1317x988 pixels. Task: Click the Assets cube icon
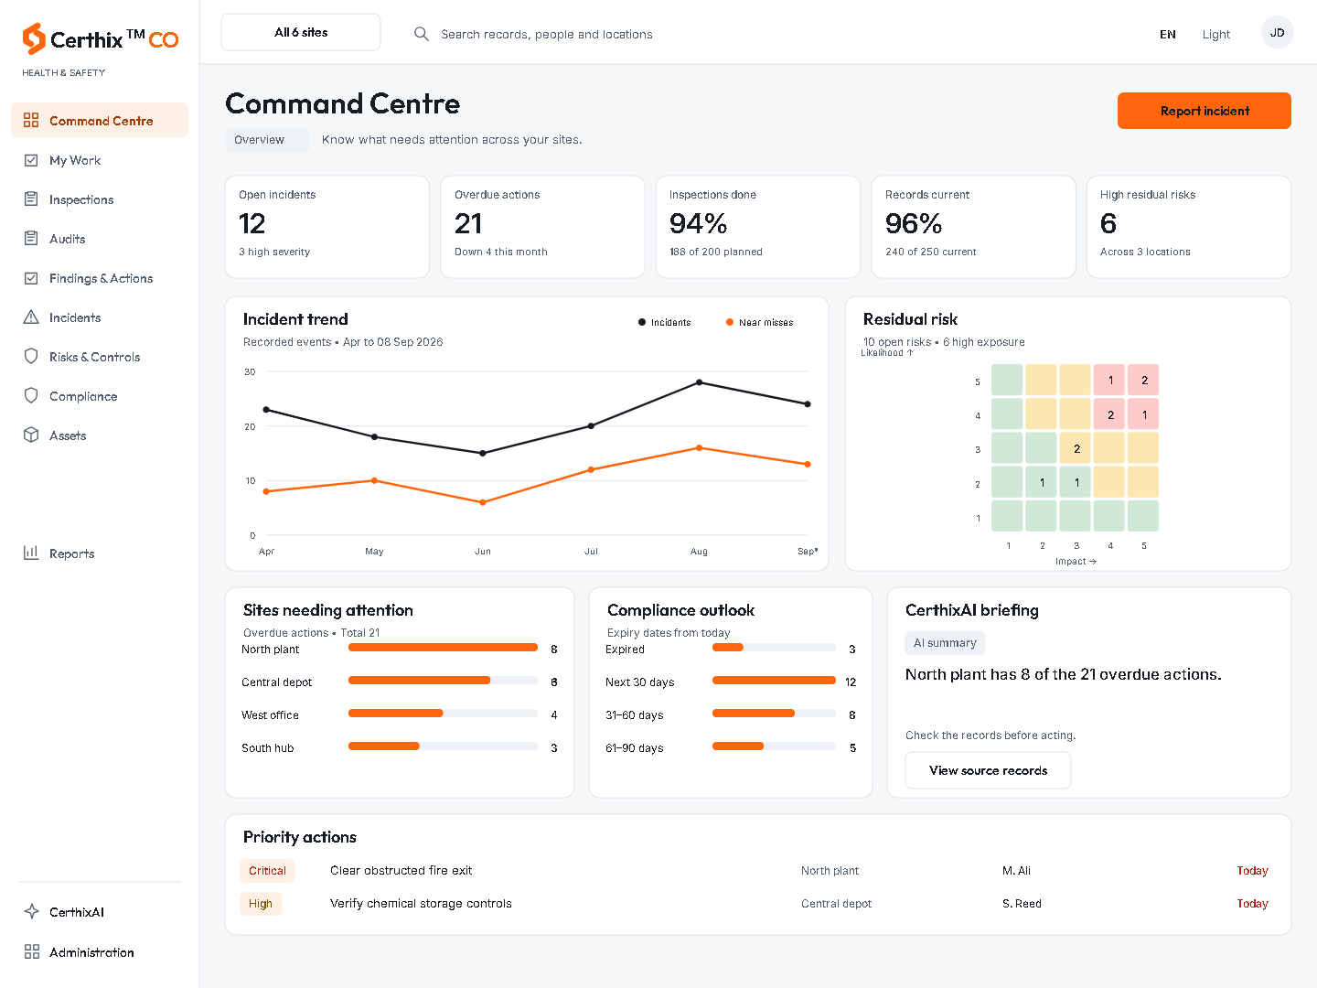pyautogui.click(x=31, y=435)
